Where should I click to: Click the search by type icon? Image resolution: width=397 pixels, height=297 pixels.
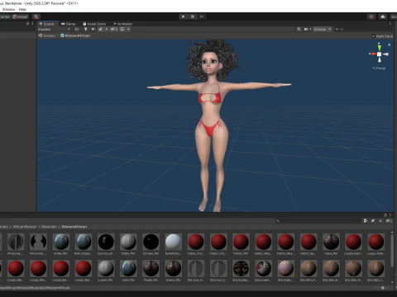tap(366, 221)
